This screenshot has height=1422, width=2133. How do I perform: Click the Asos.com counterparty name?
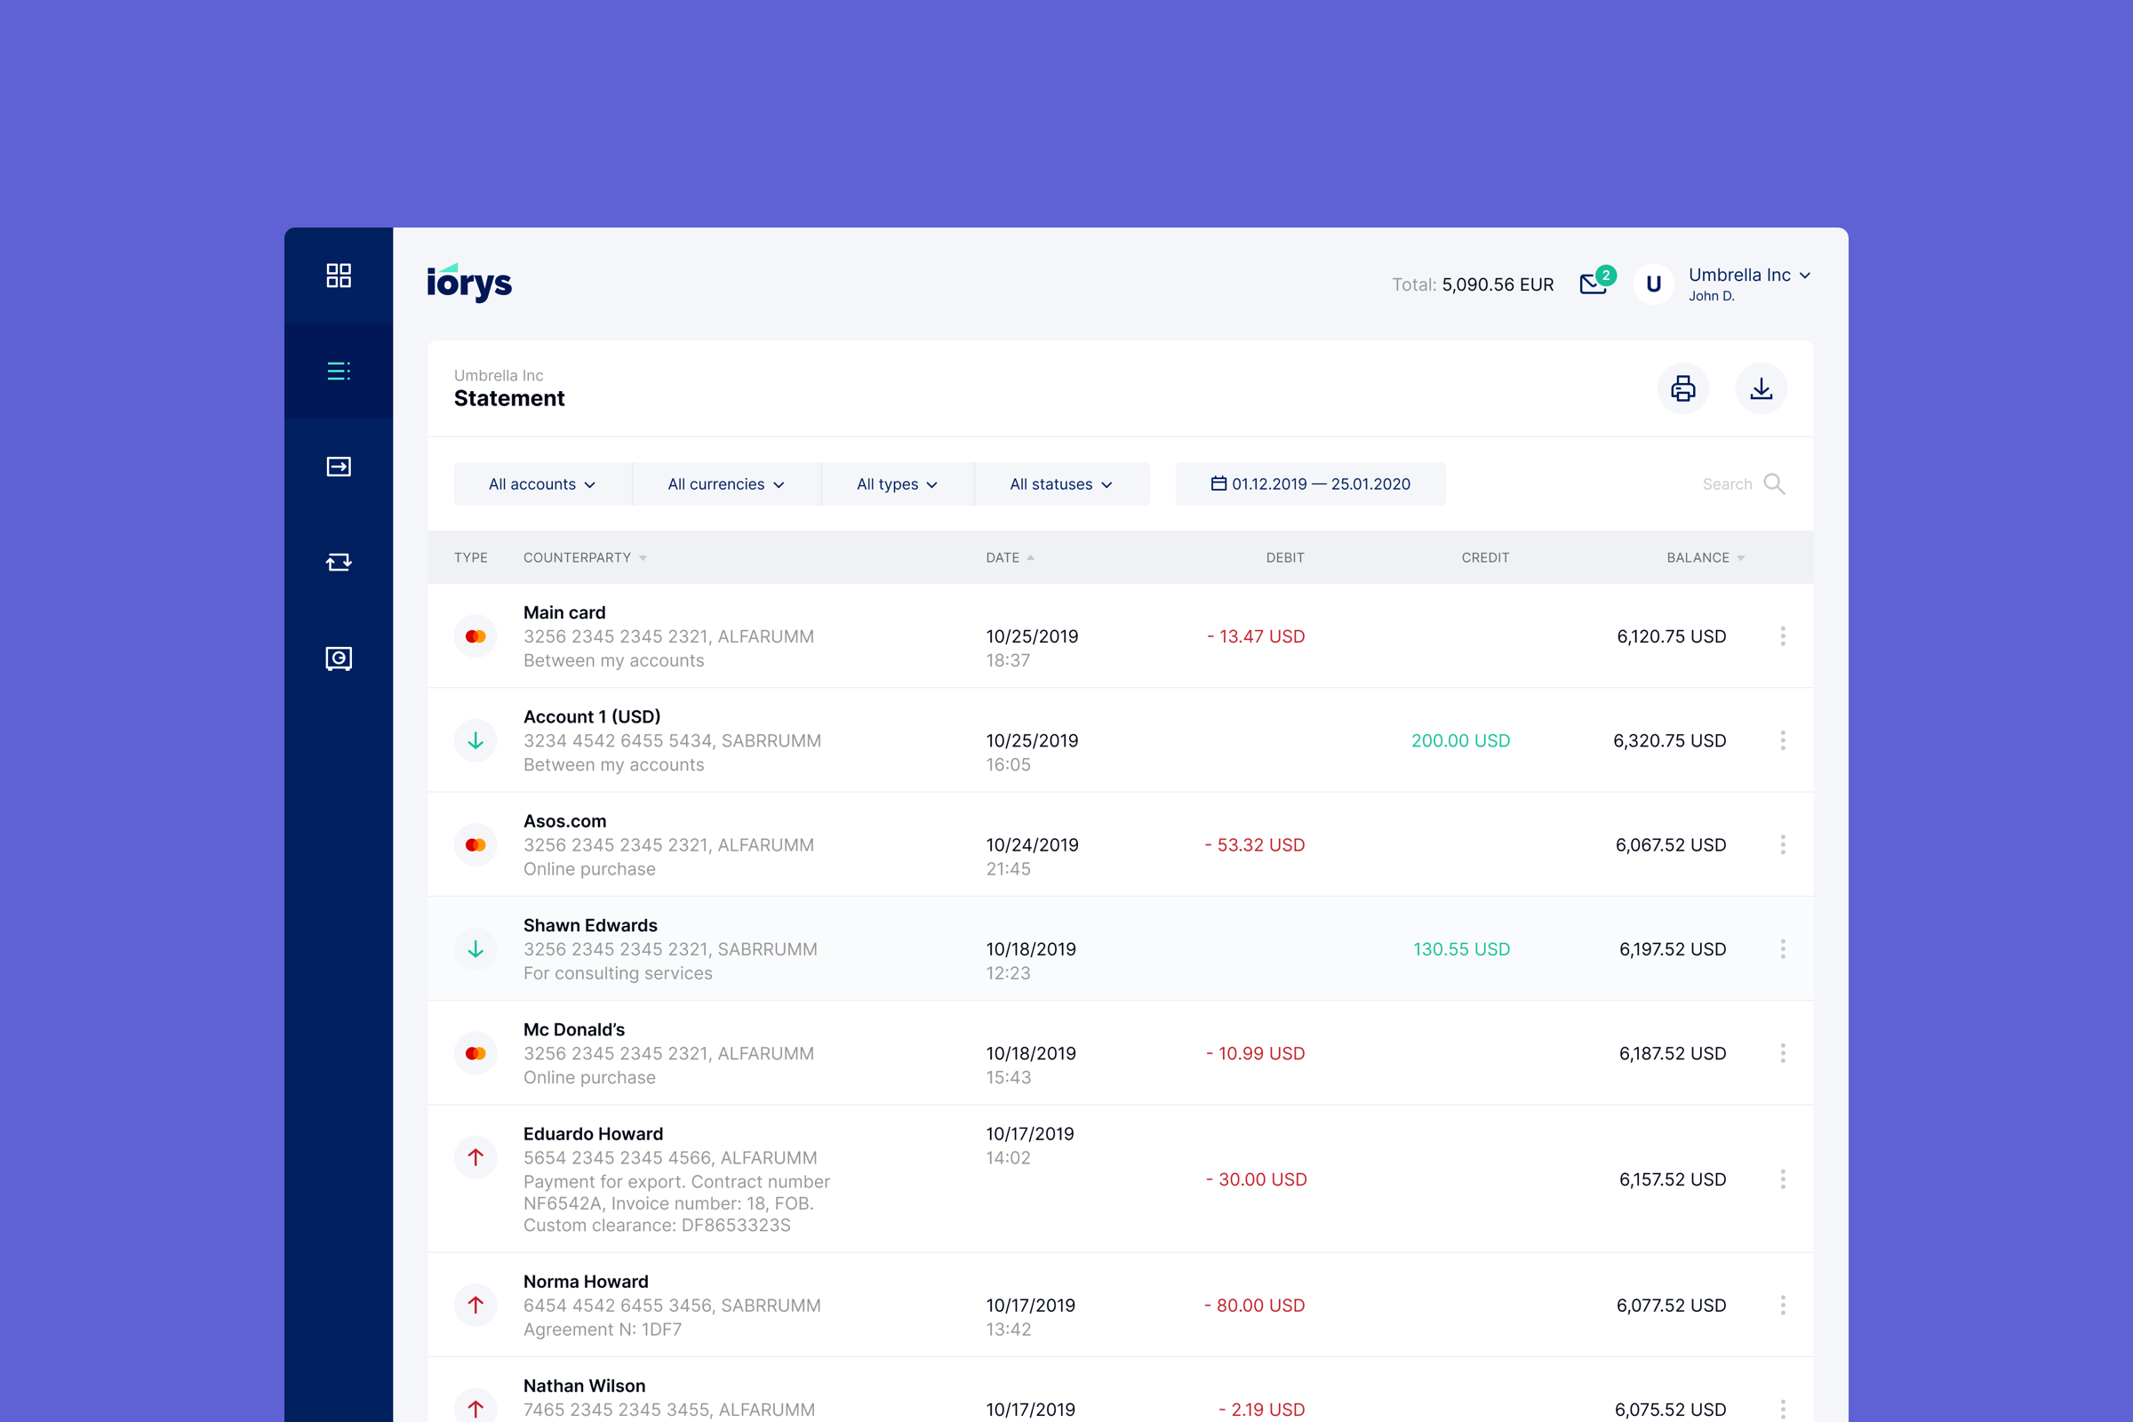[x=564, y=820]
